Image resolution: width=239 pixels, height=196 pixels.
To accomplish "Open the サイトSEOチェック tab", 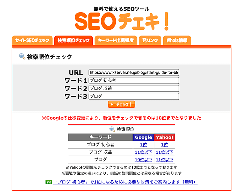I will pos(32,40).
